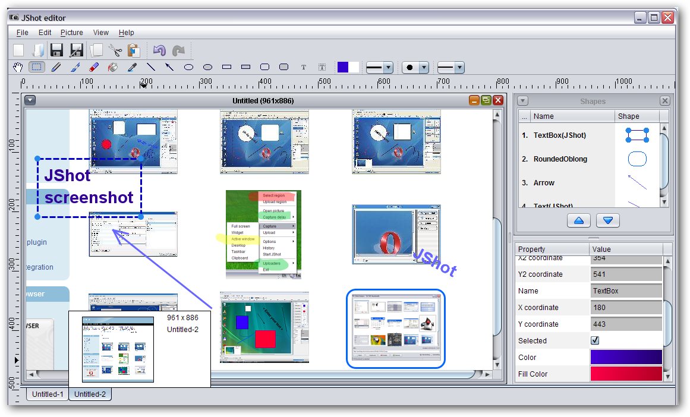Select the Hand pan tool
The width and height of the screenshot is (690, 417).
[18, 67]
